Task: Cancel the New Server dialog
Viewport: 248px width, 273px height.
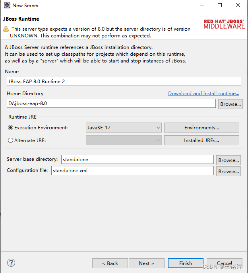Action: pos(225,263)
